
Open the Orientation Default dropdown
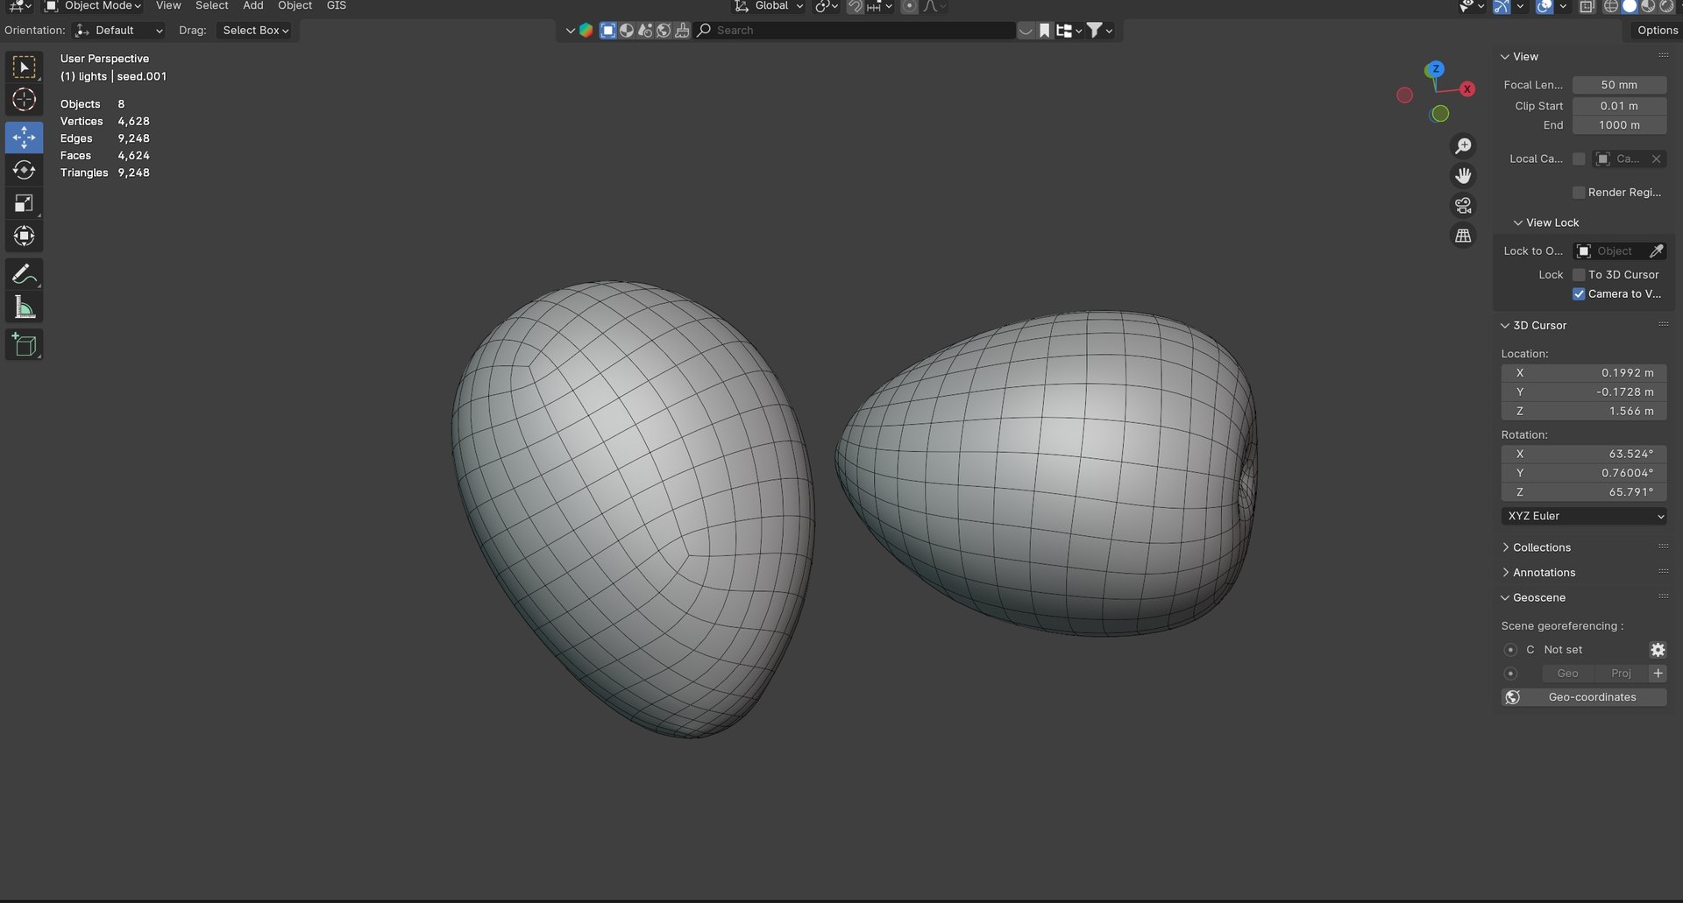[119, 31]
